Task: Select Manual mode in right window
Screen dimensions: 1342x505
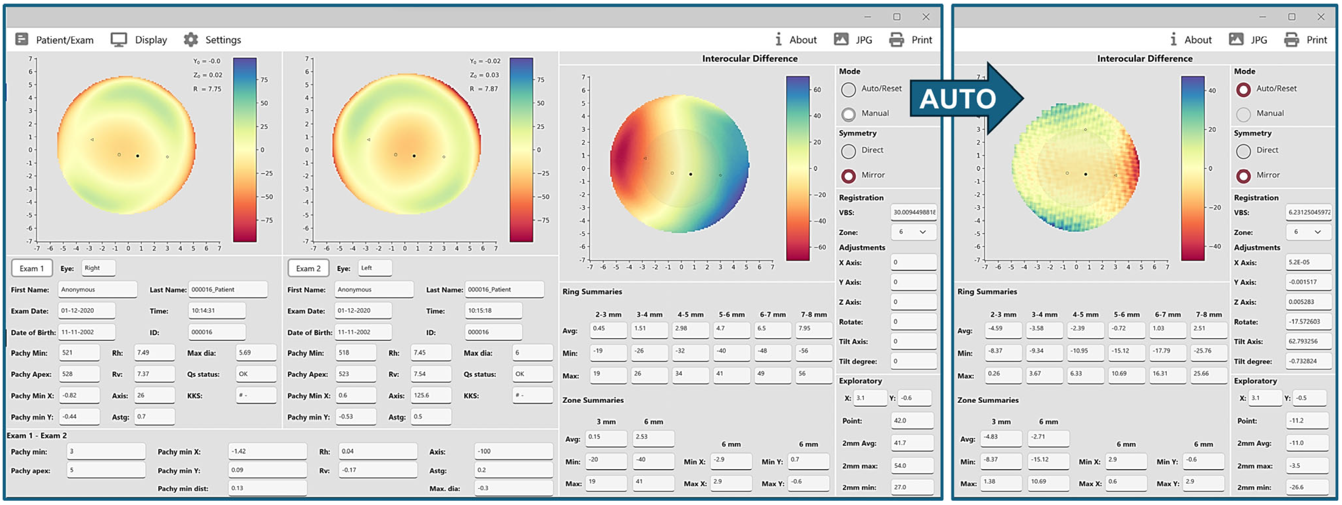Action: click(1243, 114)
